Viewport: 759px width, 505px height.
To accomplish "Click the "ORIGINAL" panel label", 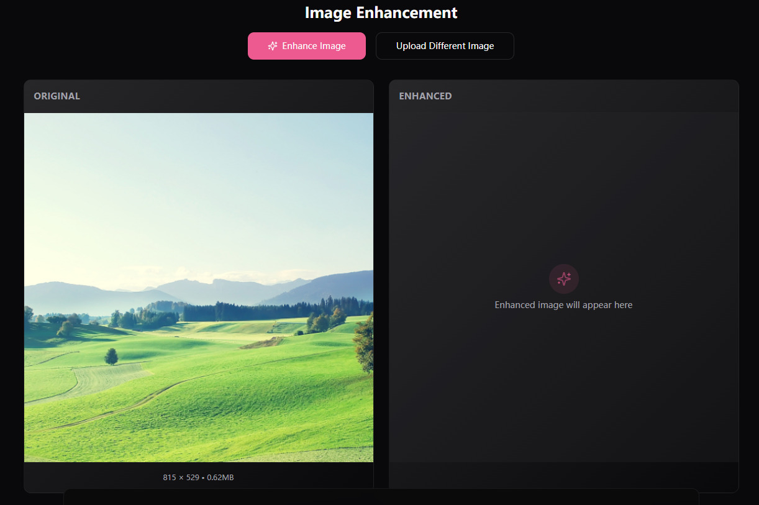I will click(x=57, y=96).
